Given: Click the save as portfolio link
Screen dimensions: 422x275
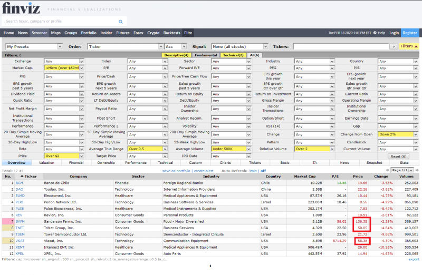Looking at the screenshot, I should 176,171.
